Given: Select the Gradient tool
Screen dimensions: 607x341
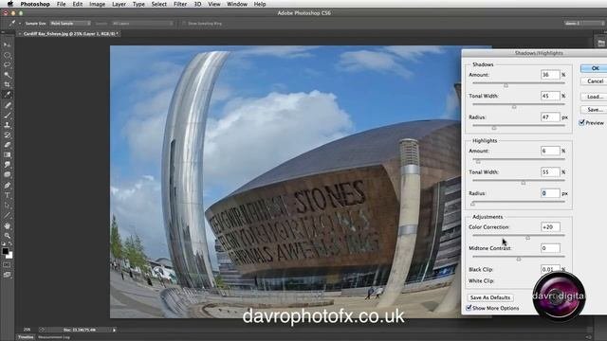Looking at the screenshot, I should 7,155.
